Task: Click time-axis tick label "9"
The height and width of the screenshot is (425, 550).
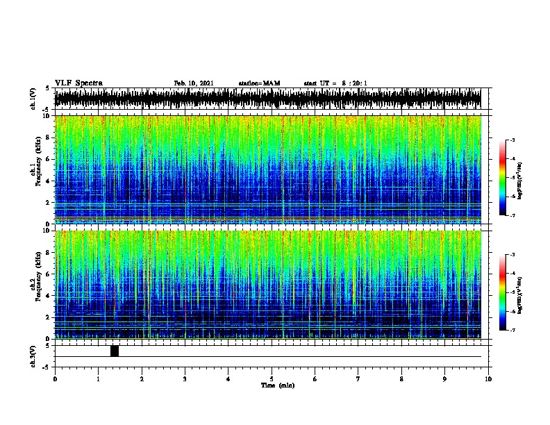Action: (x=444, y=379)
